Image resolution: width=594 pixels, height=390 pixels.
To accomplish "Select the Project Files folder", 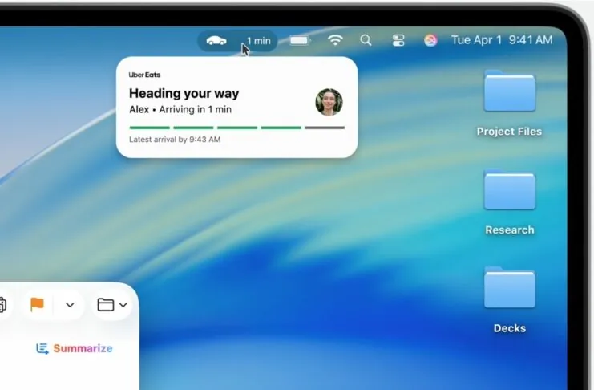I will [510, 104].
